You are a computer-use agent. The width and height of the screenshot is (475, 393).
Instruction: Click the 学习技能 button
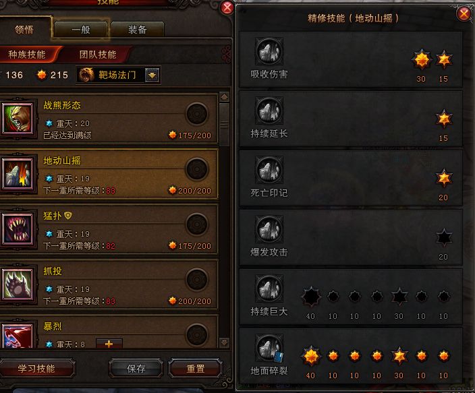click(36, 368)
